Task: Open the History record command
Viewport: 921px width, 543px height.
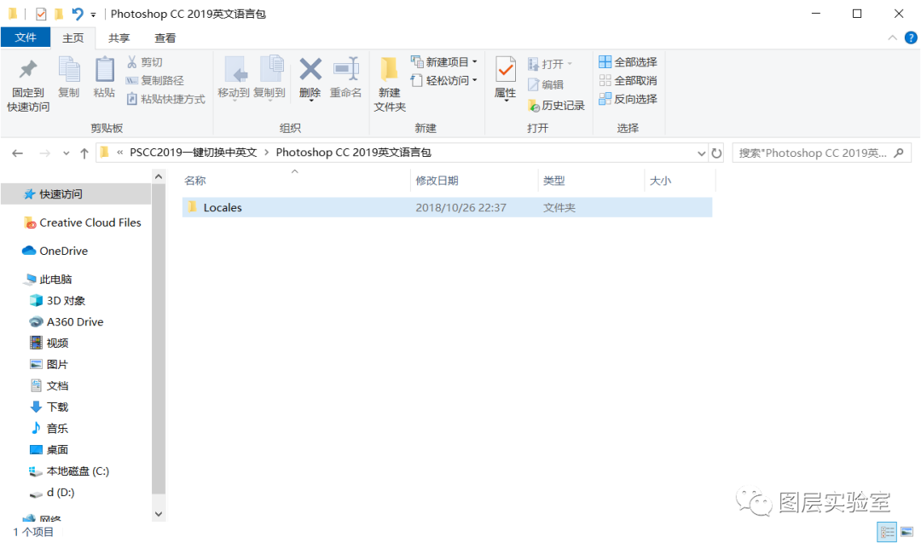Action: (556, 106)
